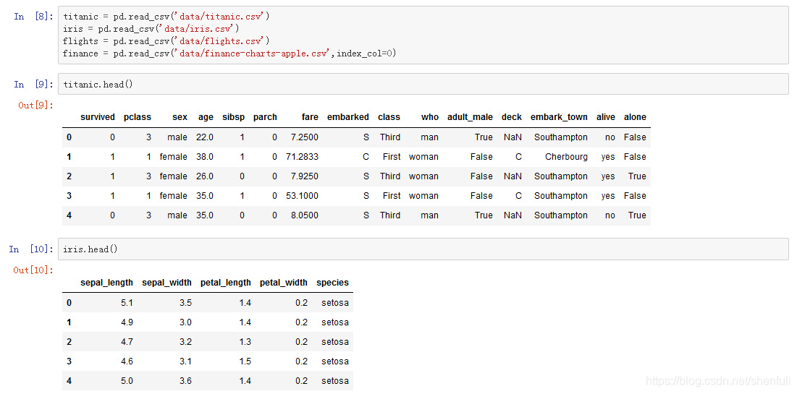The width and height of the screenshot is (797, 394).
Task: Click the 'parch' column header
Action: tap(266, 117)
